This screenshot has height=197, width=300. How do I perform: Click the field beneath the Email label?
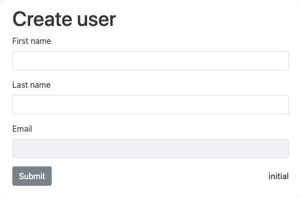click(x=151, y=149)
